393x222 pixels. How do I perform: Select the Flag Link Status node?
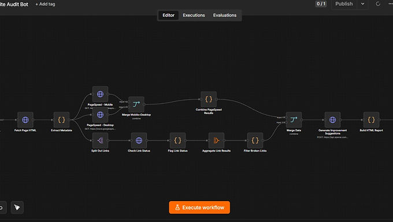pyautogui.click(x=177, y=140)
